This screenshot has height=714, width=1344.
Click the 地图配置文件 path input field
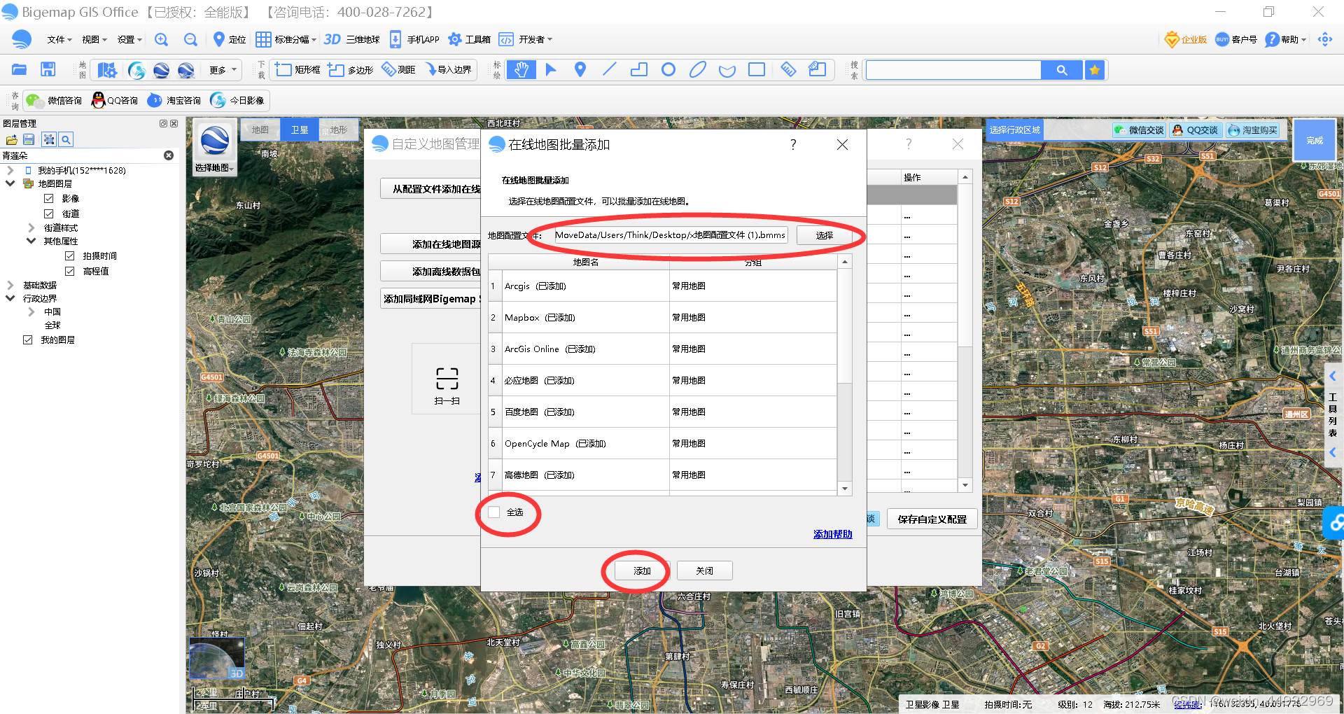click(x=671, y=235)
